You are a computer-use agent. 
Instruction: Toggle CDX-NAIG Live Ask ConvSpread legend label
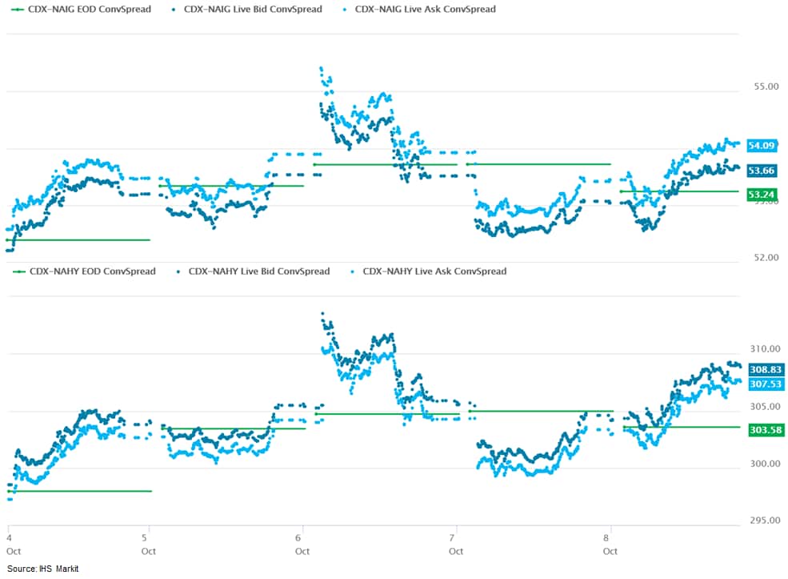425,10
